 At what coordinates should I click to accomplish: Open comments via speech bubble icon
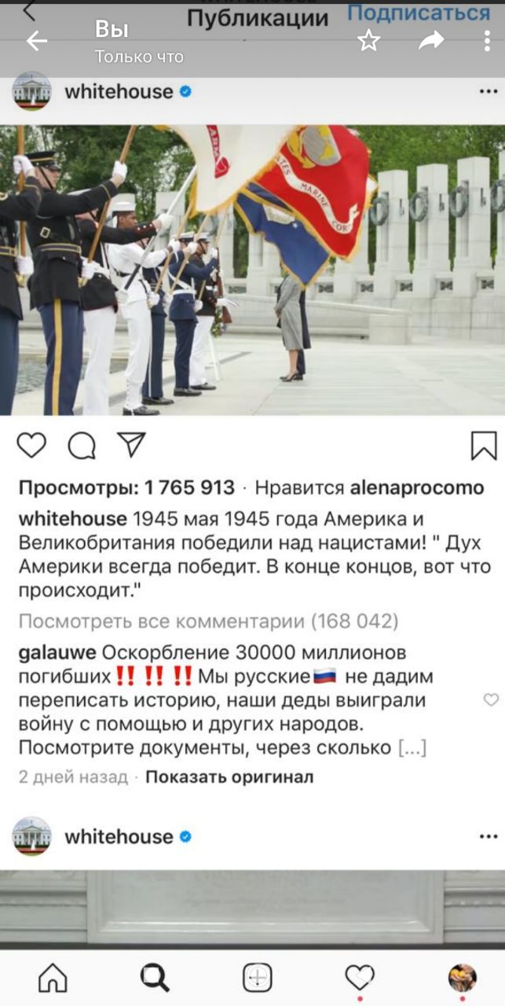pyautogui.click(x=81, y=446)
